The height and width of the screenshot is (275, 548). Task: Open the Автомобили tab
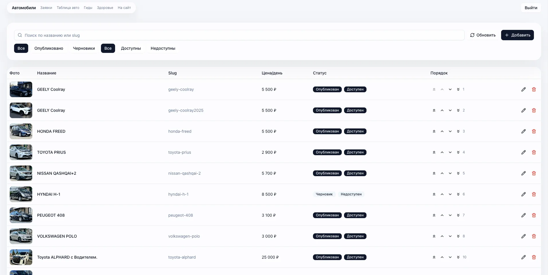click(24, 8)
